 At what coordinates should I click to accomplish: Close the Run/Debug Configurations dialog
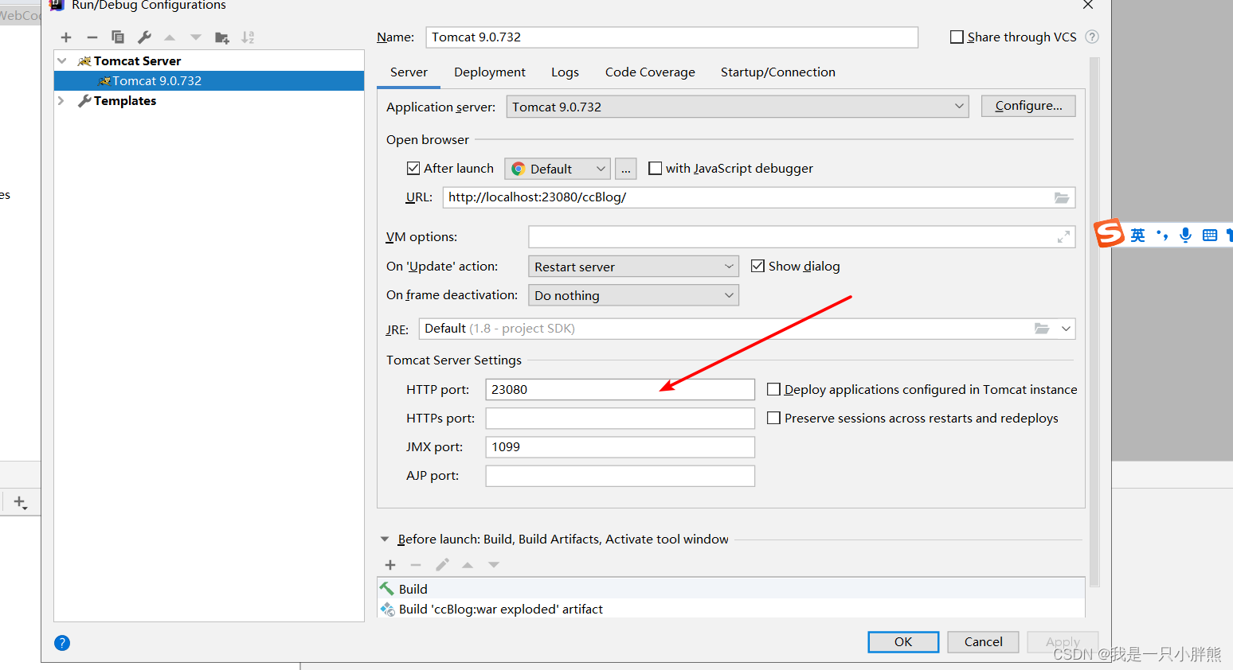coord(1088,5)
